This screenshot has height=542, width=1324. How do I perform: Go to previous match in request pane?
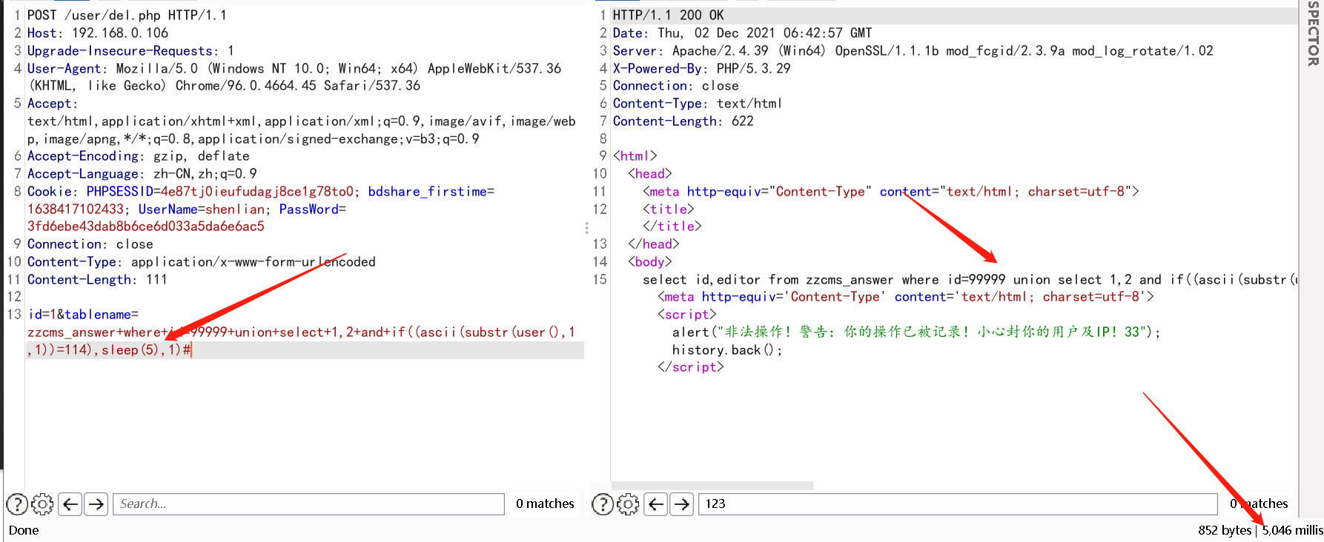pyautogui.click(x=70, y=504)
